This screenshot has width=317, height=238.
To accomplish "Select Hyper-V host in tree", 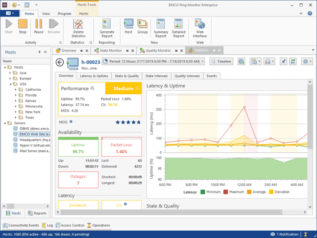I will coord(31,145).
